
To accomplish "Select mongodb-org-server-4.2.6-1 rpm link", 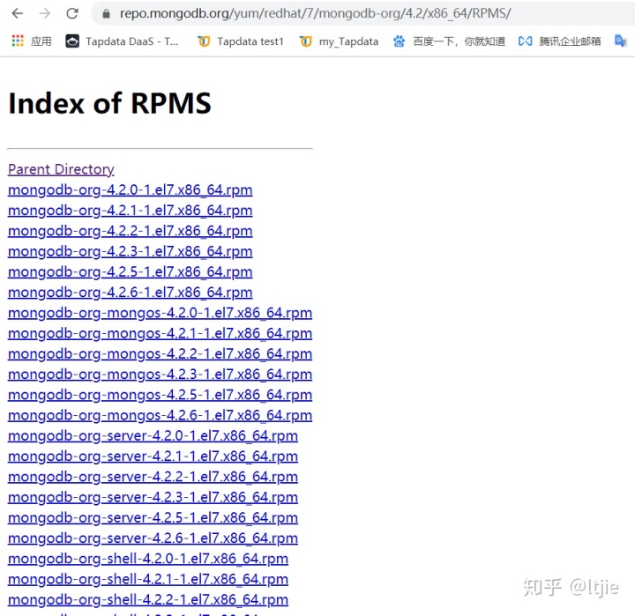I will pyautogui.click(x=153, y=538).
